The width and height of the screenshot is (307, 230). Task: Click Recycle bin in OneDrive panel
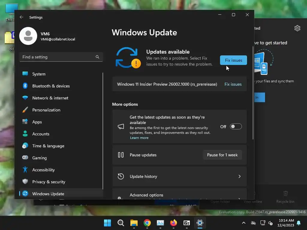click(x=285, y=197)
